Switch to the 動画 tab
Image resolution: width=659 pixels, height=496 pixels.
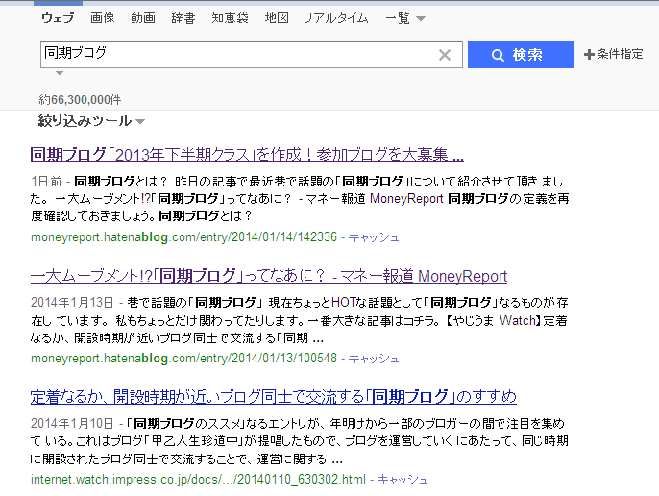[x=143, y=18]
